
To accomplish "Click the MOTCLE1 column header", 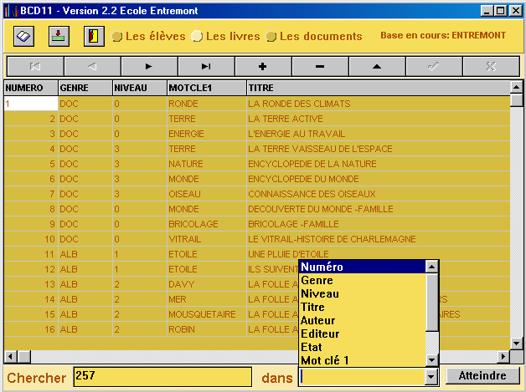I will coord(204,87).
